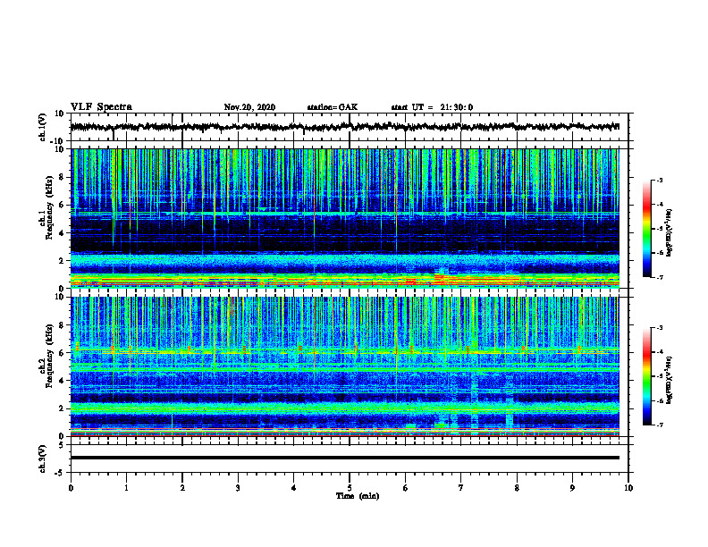Click the "-7" tick on ch.1 colorbar

pos(659,277)
